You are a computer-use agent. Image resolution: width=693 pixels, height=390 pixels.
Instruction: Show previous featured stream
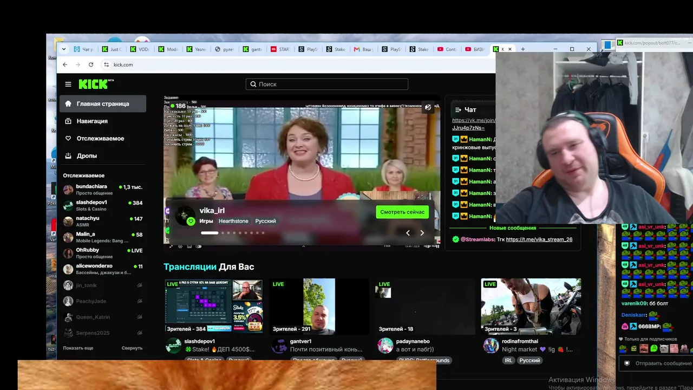[408, 233]
